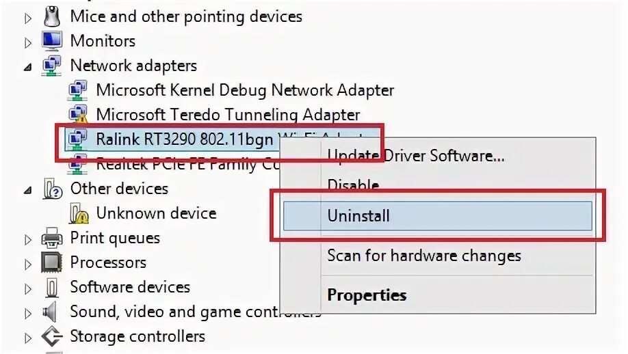
Task: Click the Microsoft Kernel Debug Network Adapter icon
Action: click(x=78, y=90)
